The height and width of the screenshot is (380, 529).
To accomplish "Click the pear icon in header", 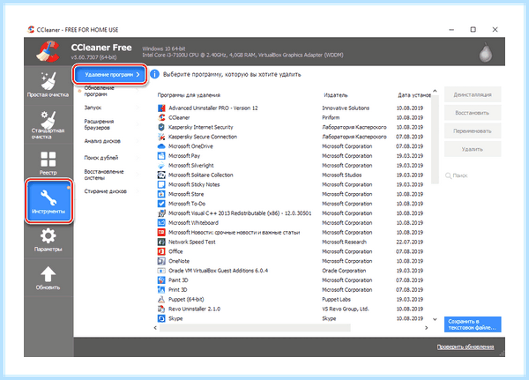I will coord(486,53).
